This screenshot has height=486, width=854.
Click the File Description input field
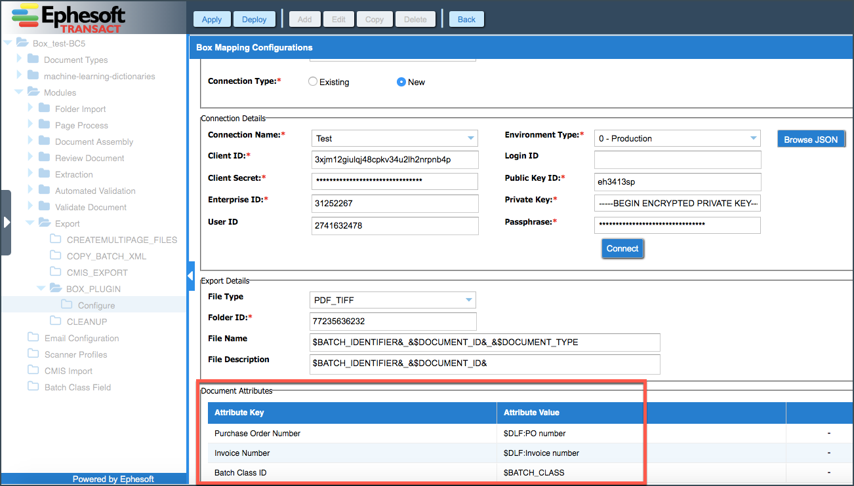pyautogui.click(x=485, y=364)
